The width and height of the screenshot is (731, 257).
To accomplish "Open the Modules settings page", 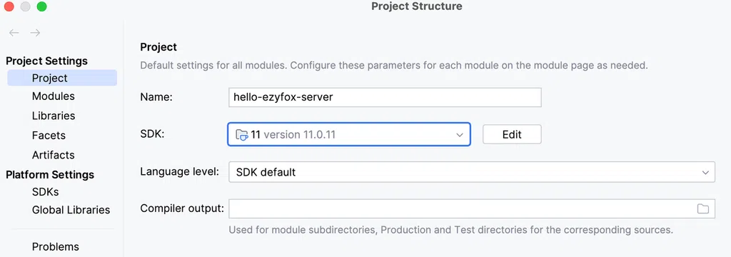I will tap(53, 96).
